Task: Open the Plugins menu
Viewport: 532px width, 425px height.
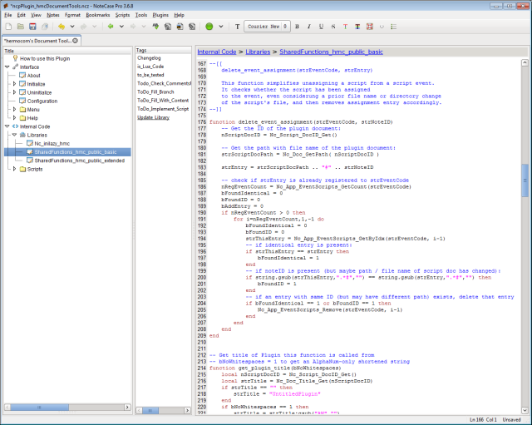Action: (160, 15)
